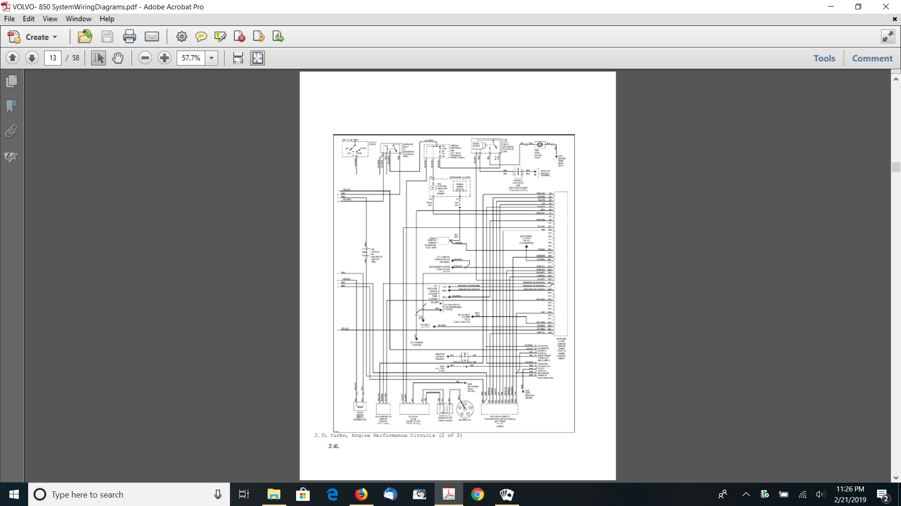Click the Print file icon
This screenshot has height=506, width=901.
point(130,37)
